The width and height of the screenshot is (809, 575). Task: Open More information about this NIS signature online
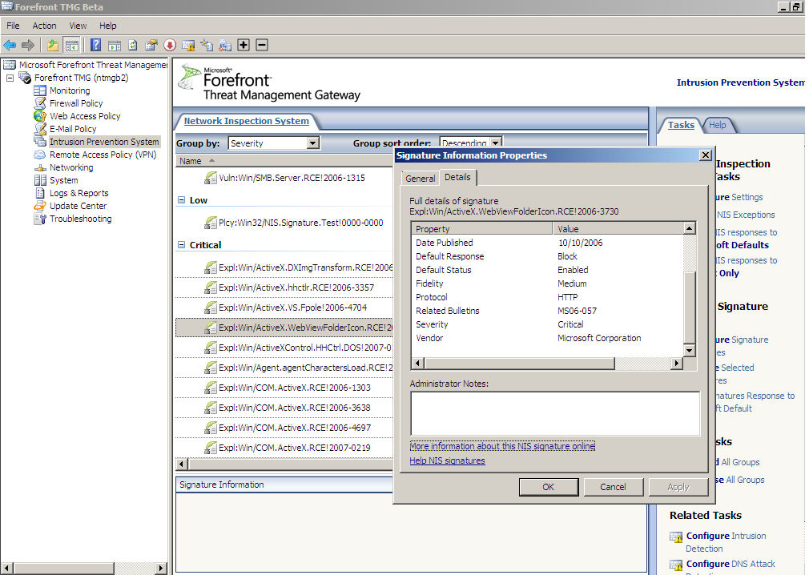click(x=502, y=446)
